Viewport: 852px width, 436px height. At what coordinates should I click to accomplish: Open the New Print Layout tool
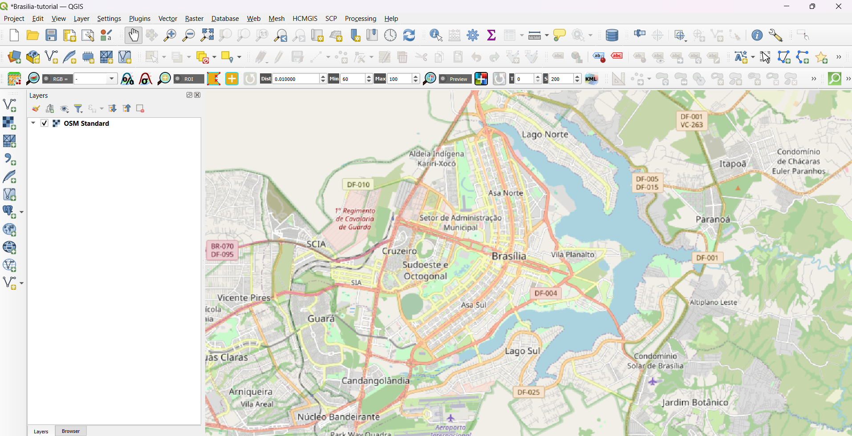[x=69, y=35]
